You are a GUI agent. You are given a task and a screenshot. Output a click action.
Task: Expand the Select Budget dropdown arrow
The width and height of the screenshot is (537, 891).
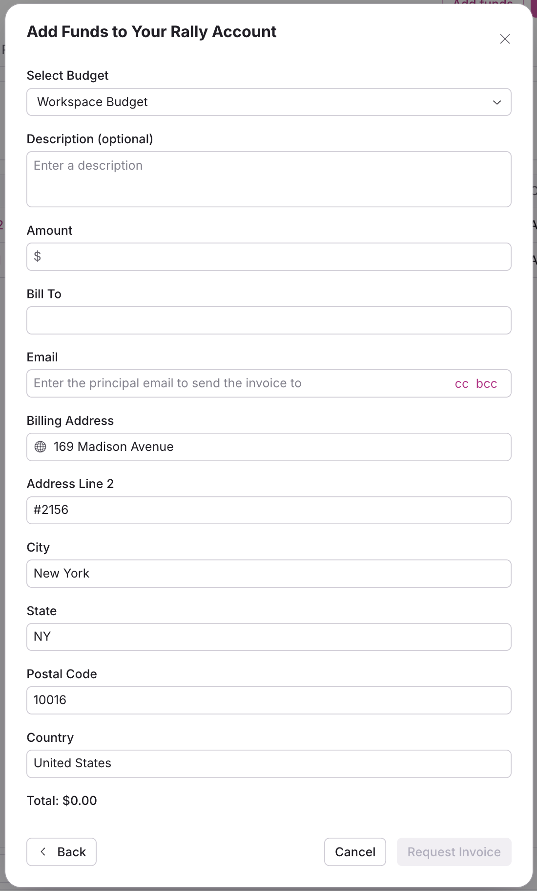497,102
